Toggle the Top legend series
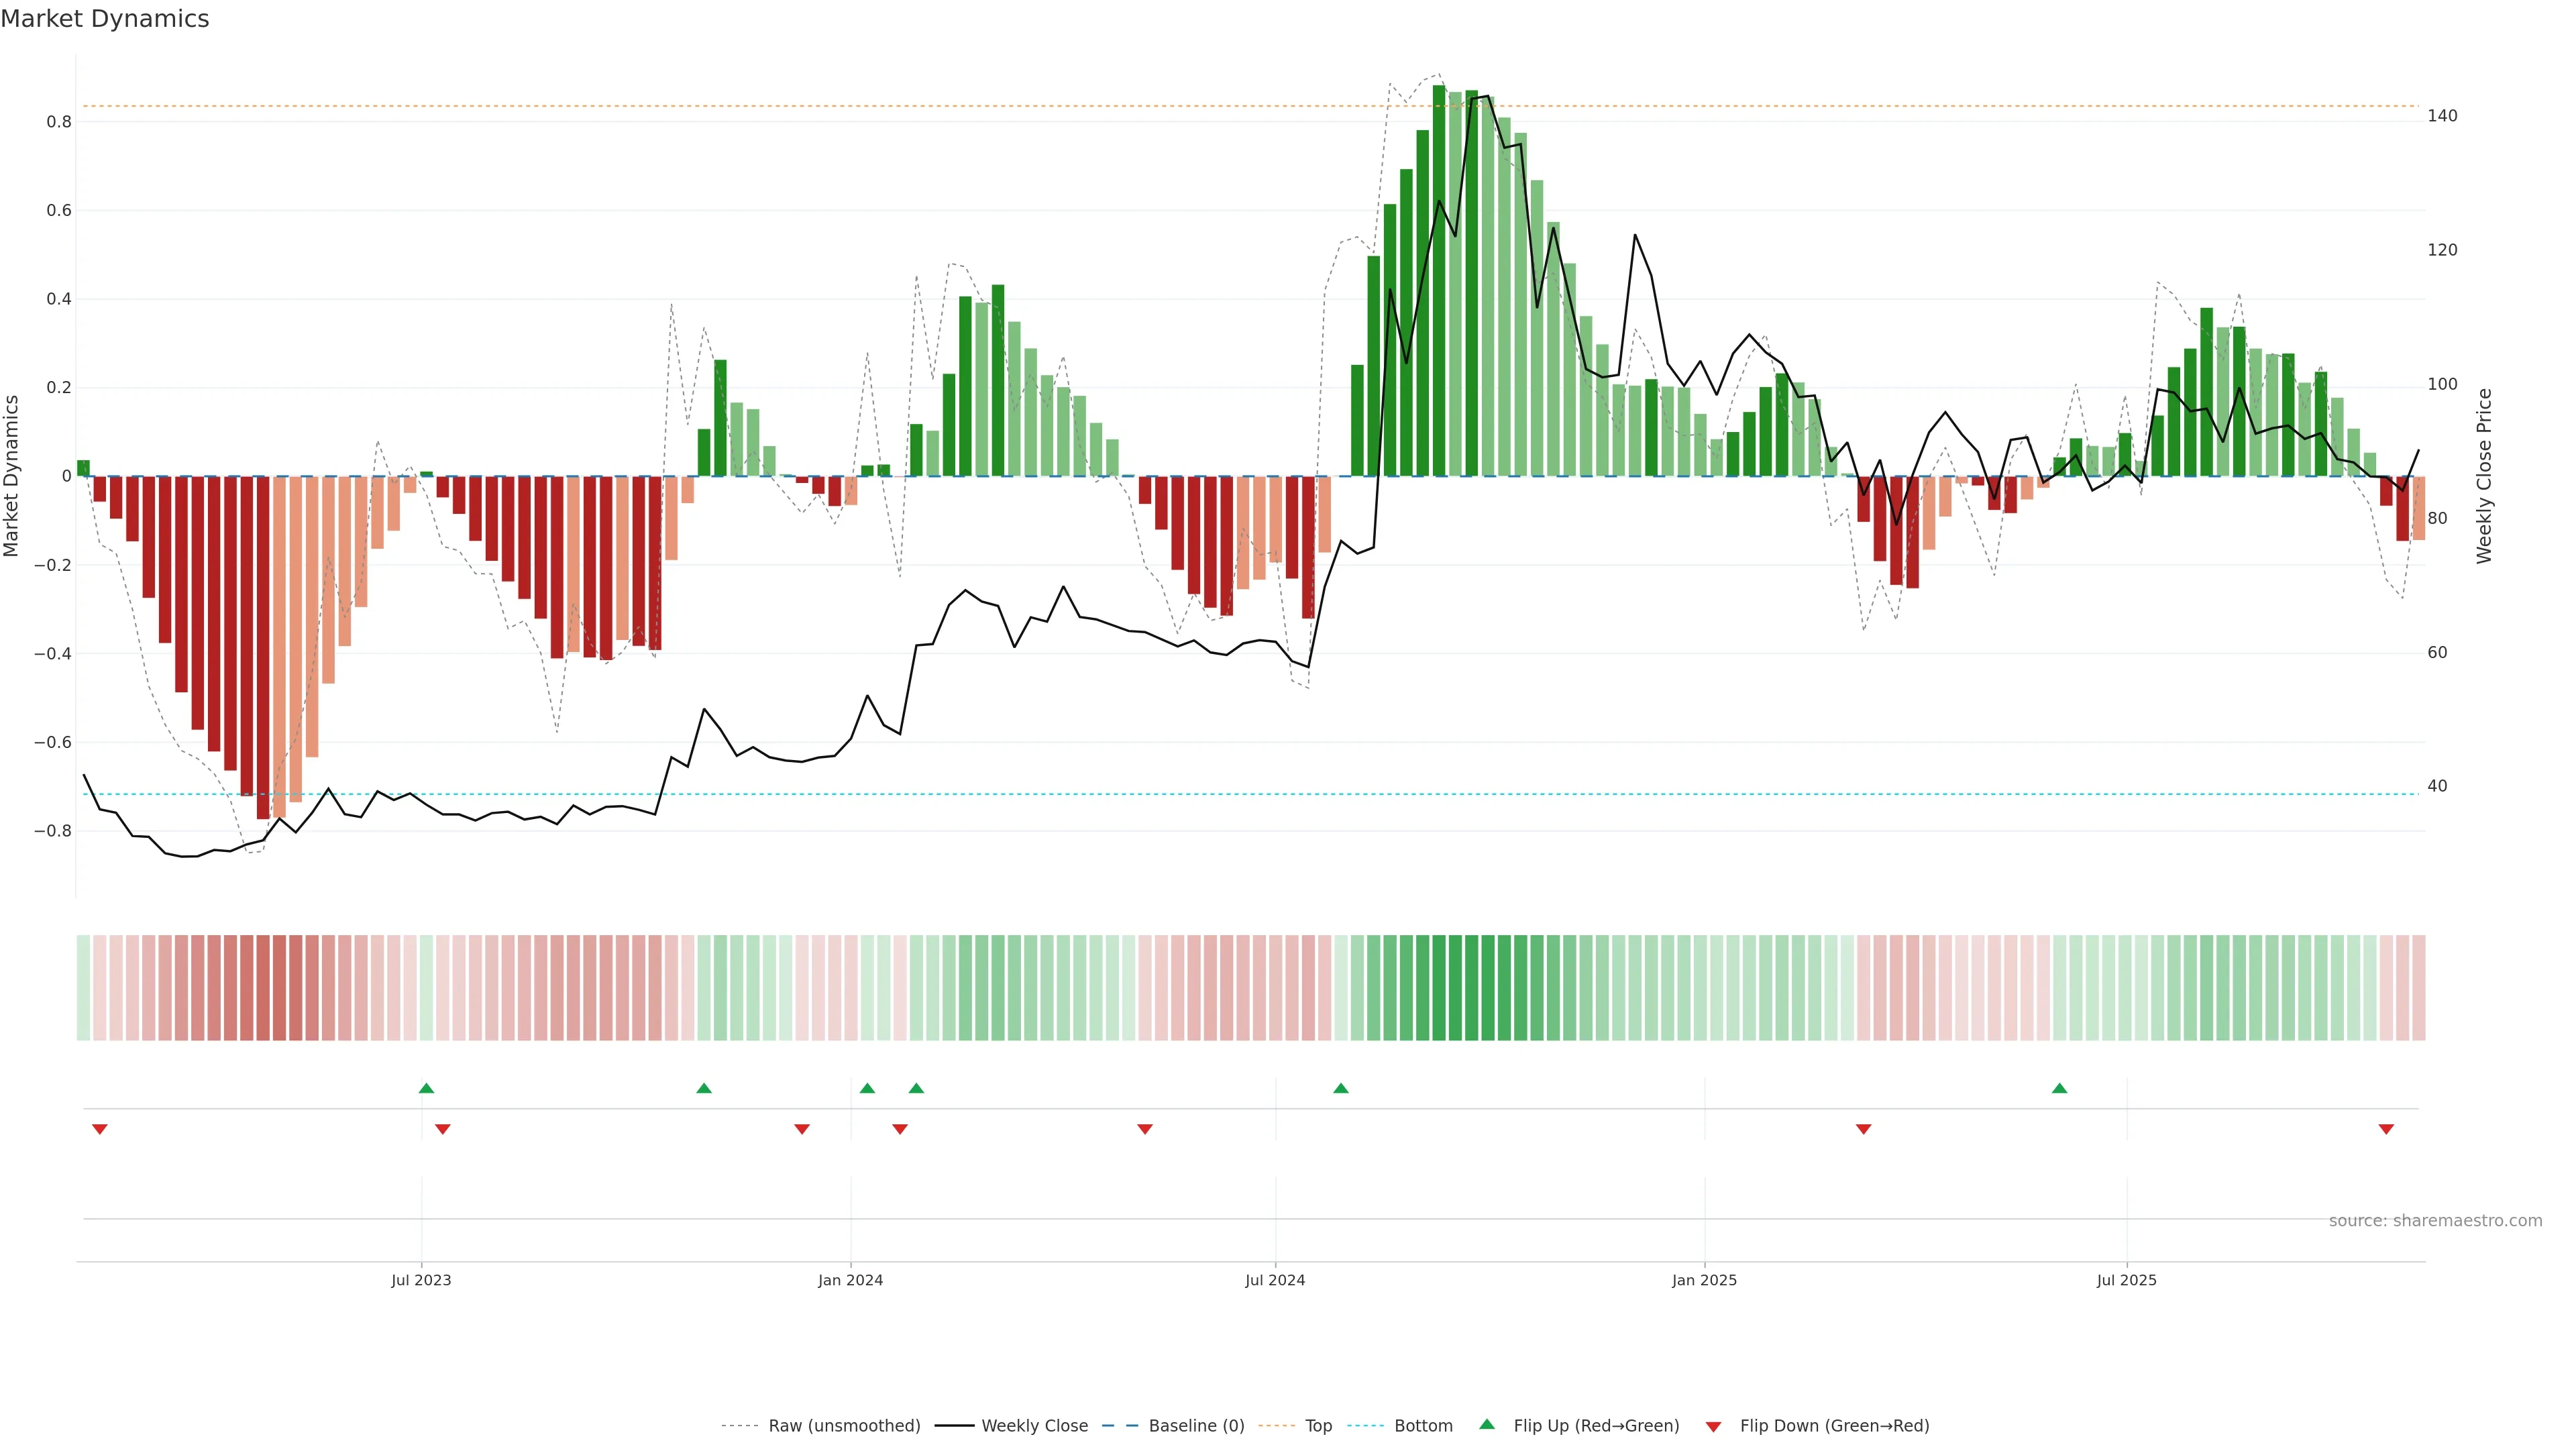The image size is (2576, 1449). click(x=1318, y=1426)
